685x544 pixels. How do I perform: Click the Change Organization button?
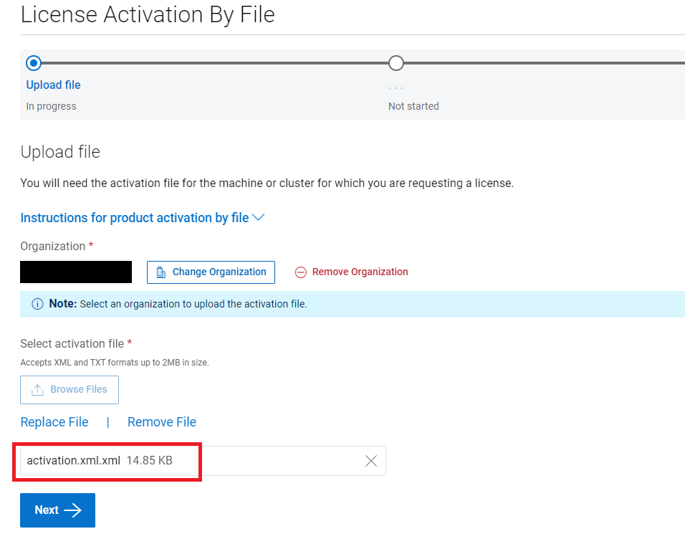211,272
